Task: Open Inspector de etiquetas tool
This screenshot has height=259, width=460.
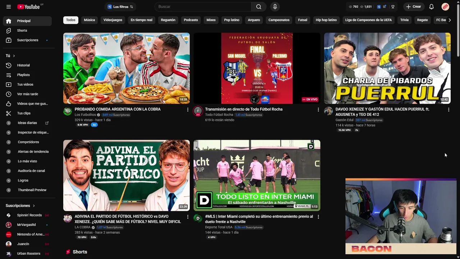Action: point(27,132)
